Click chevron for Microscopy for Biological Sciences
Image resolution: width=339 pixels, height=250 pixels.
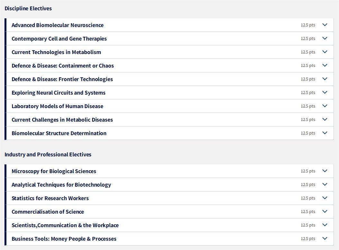point(325,171)
